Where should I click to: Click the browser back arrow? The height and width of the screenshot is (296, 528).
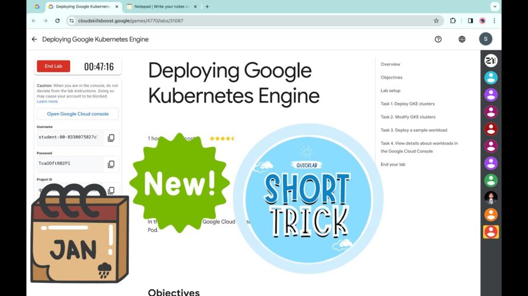coord(34,21)
